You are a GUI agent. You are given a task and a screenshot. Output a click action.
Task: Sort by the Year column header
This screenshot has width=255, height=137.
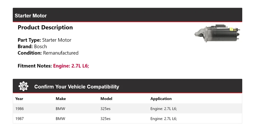pos(19,99)
